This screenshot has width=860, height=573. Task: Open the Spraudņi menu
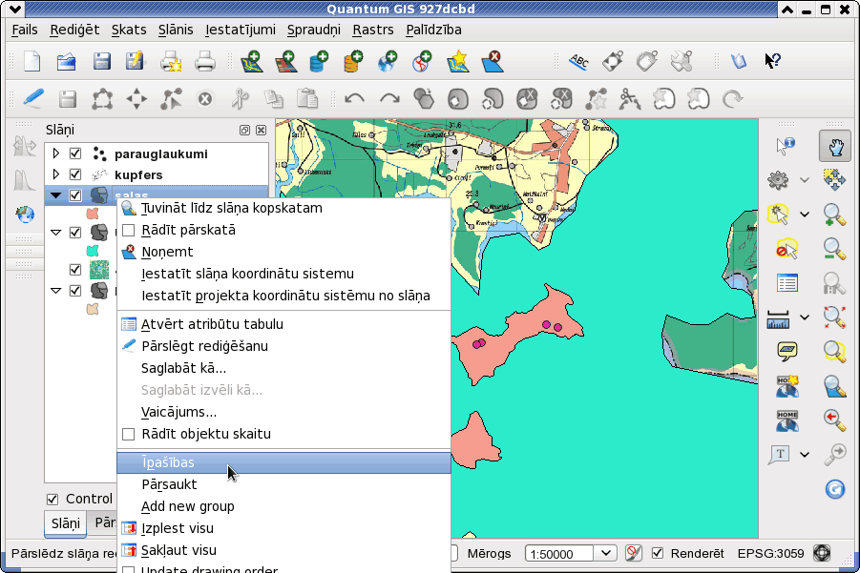pyautogui.click(x=314, y=30)
